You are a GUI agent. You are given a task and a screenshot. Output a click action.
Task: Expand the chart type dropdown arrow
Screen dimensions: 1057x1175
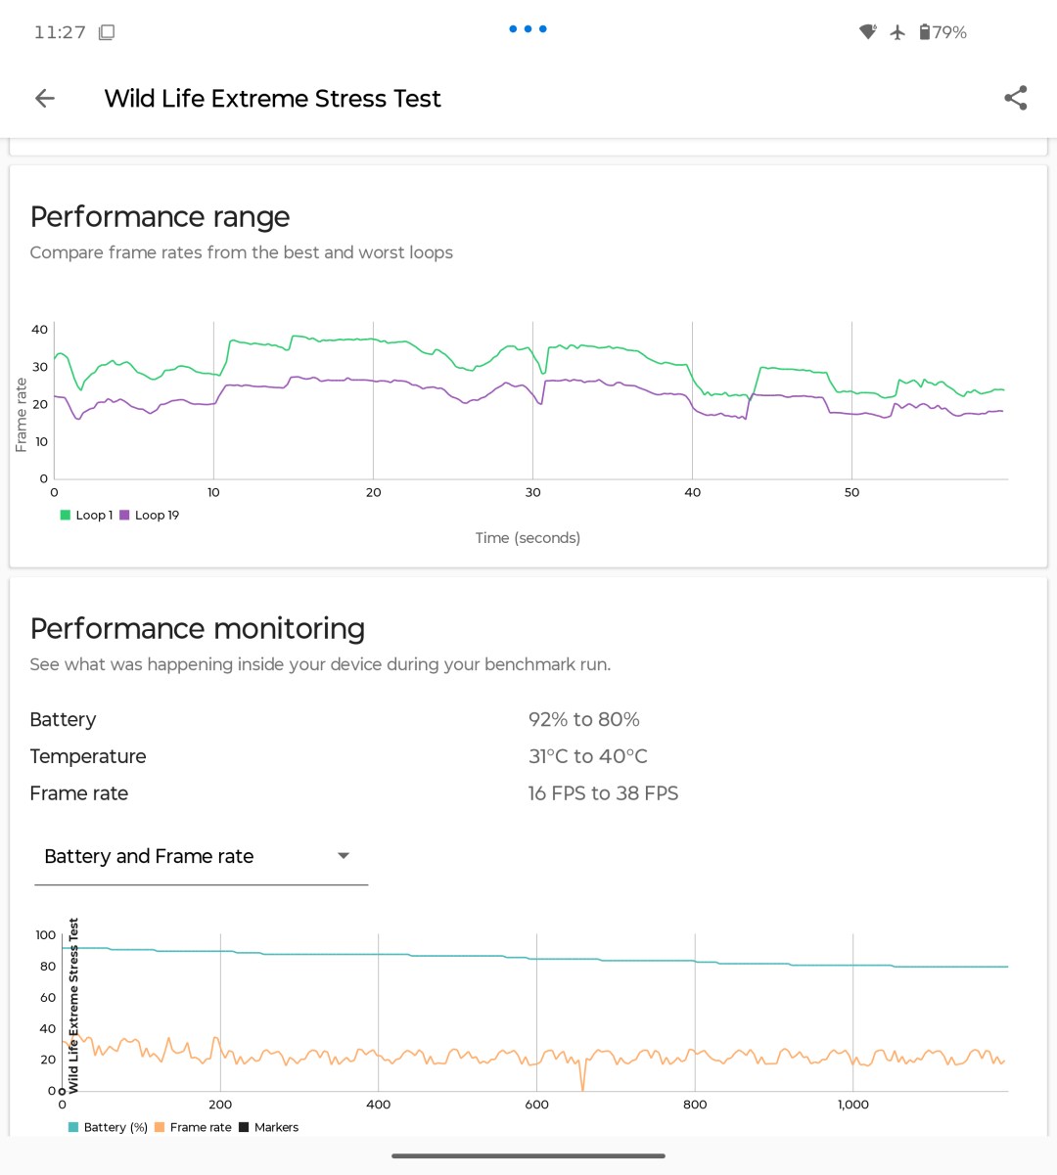(344, 856)
